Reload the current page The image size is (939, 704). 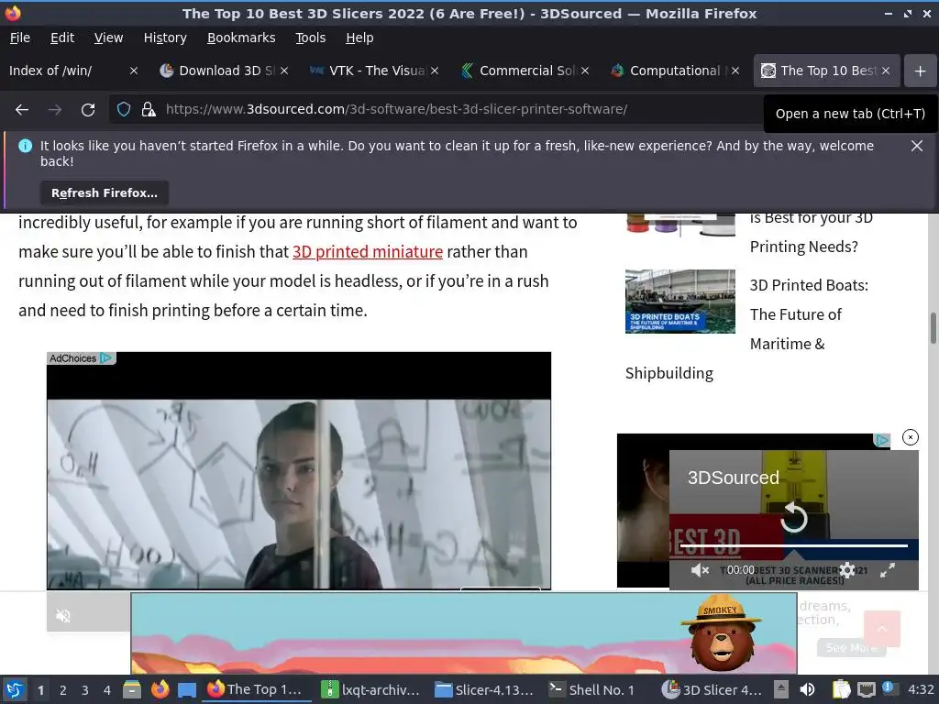pyautogui.click(x=88, y=110)
